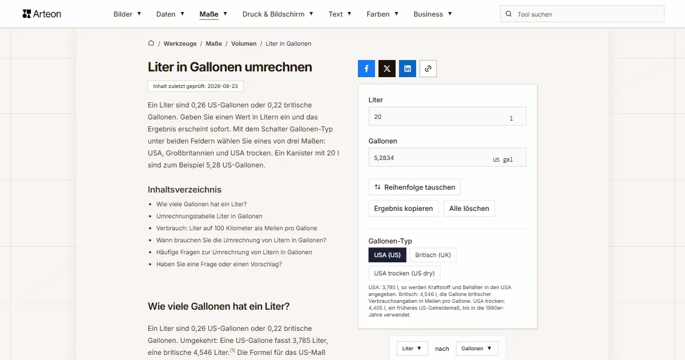This screenshot has width=685, height=360.
Task: Jump to Verbrauch: Liter auf 100 Kilometer section
Action: click(236, 228)
